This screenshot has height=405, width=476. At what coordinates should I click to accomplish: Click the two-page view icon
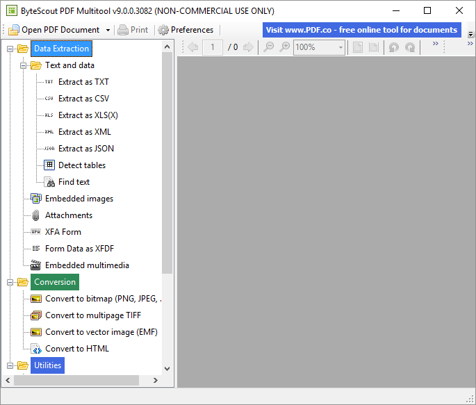pos(374,47)
